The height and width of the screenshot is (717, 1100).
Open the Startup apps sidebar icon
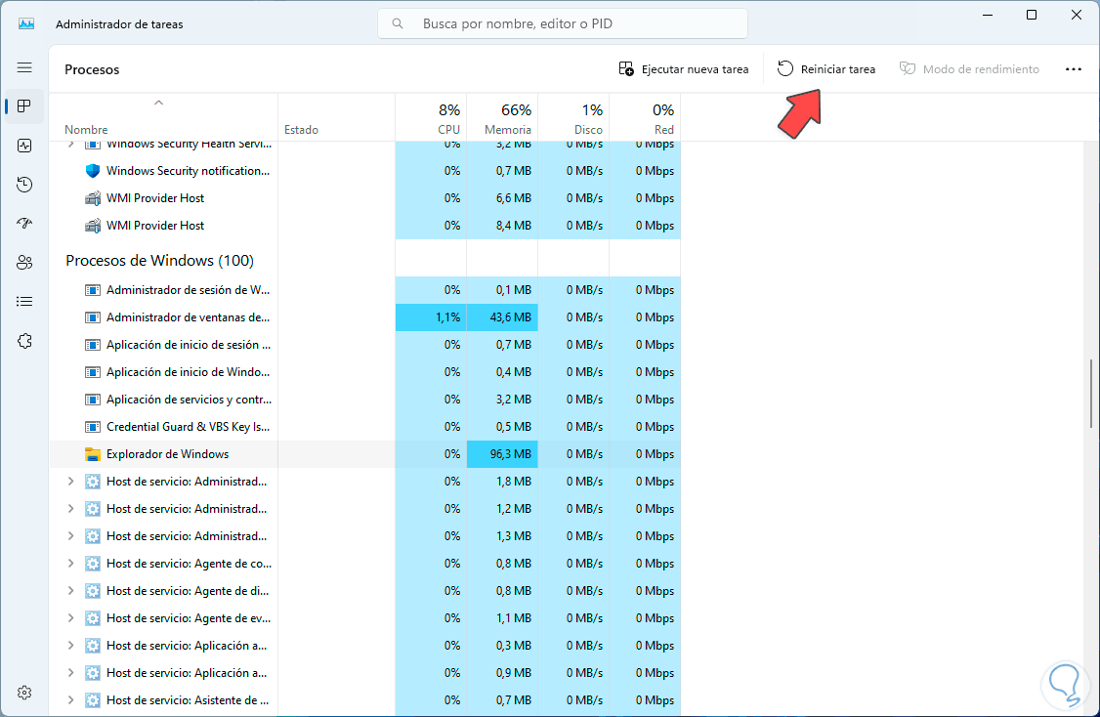(x=24, y=223)
